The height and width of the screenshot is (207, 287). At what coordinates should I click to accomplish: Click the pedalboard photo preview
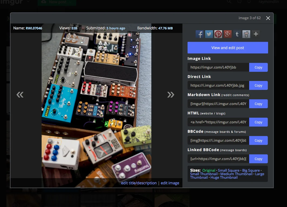tap(96, 106)
